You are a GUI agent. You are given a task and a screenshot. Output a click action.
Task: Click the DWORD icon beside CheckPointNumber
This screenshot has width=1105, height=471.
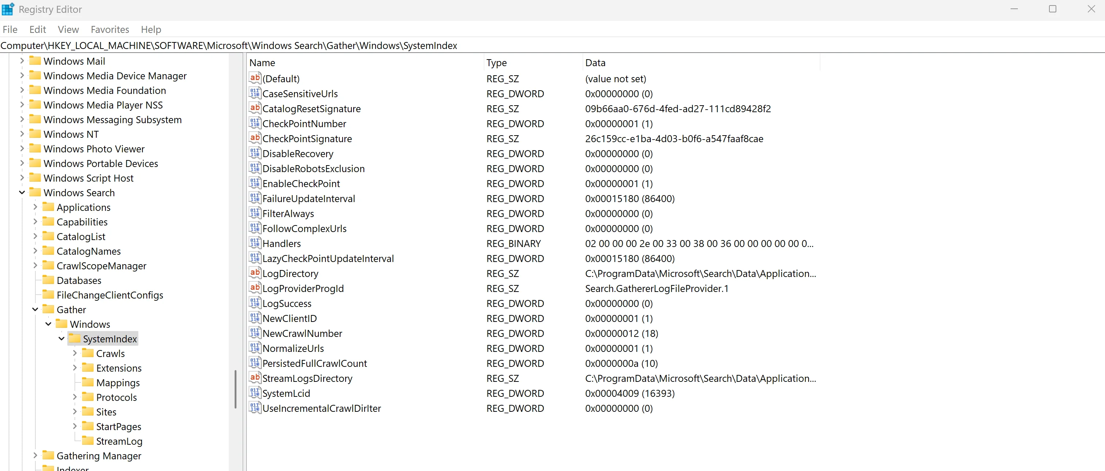(x=255, y=123)
